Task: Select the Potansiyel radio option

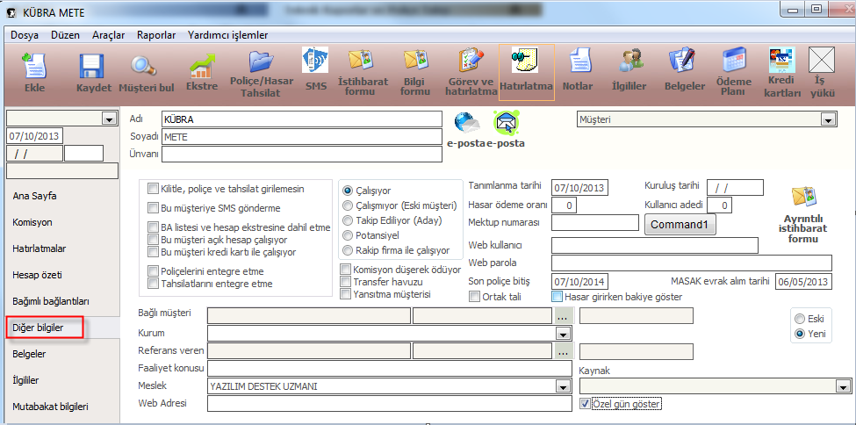Action: 348,235
